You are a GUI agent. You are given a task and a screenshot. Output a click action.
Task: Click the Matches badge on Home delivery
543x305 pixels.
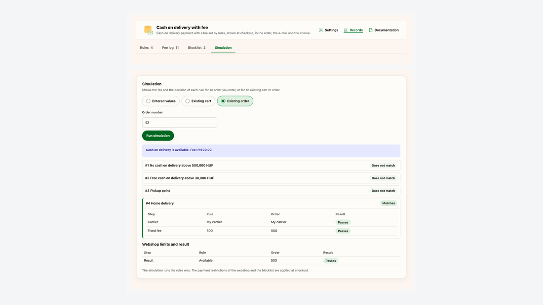click(388, 203)
